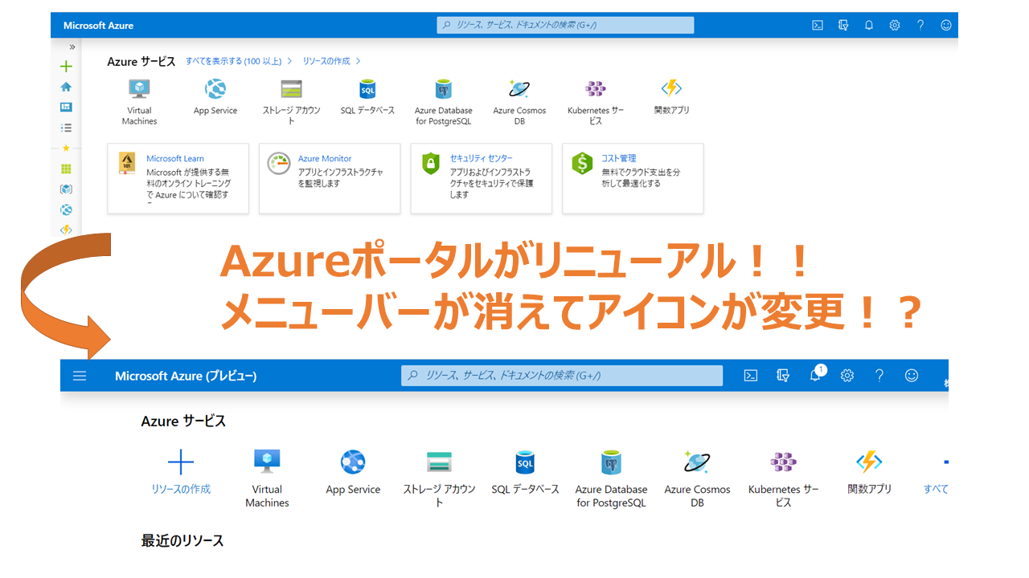Screen dimensions: 1029x578
Task: Open Cloud Shell terminal in top bar
Action: pos(817,25)
